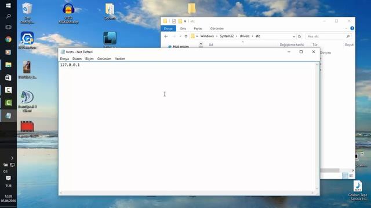This screenshot has width=371, height=208.
Task: Open Düzen menu in Notepad
Action: (77, 59)
